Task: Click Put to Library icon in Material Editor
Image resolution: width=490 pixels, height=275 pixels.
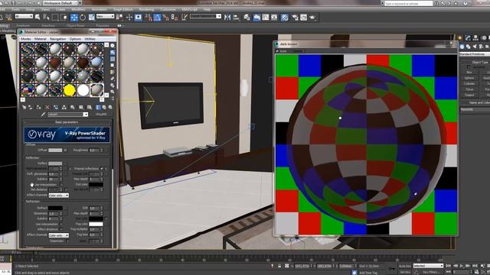Action: (x=73, y=107)
